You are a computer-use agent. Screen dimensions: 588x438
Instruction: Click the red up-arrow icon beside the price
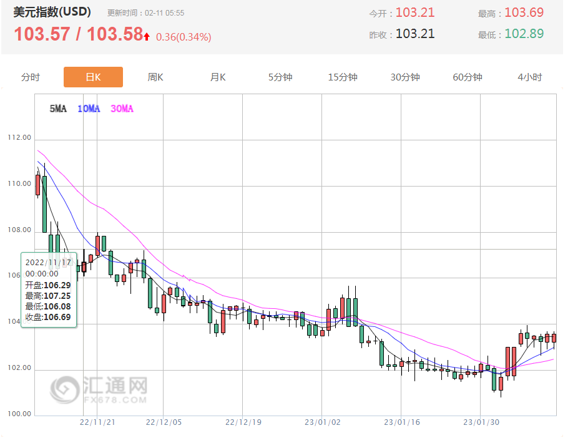[147, 37]
